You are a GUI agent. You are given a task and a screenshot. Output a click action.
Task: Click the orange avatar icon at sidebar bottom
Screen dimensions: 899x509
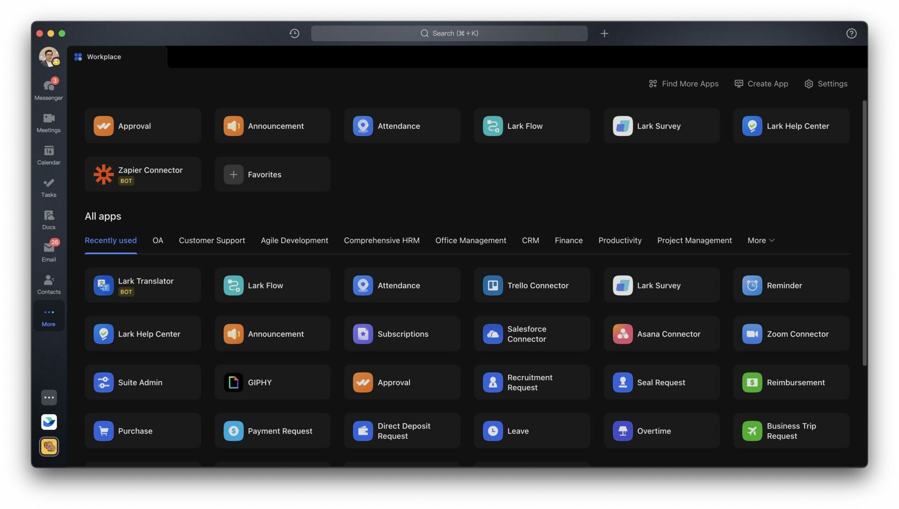pyautogui.click(x=49, y=447)
